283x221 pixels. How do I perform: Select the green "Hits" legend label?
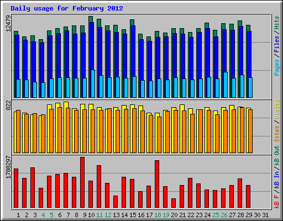[277, 23]
